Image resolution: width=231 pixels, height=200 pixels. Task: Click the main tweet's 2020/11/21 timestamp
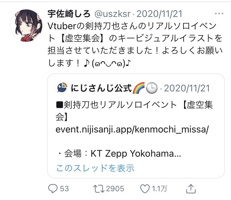[160, 14]
